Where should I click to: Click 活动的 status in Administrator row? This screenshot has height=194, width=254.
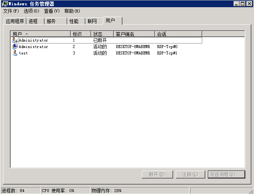(100, 47)
